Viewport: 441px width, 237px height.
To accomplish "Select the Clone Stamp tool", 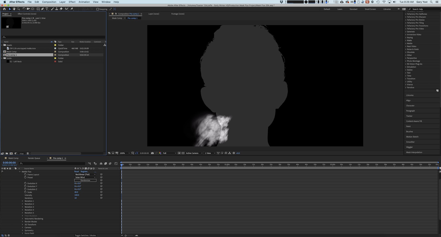I will [57, 9].
